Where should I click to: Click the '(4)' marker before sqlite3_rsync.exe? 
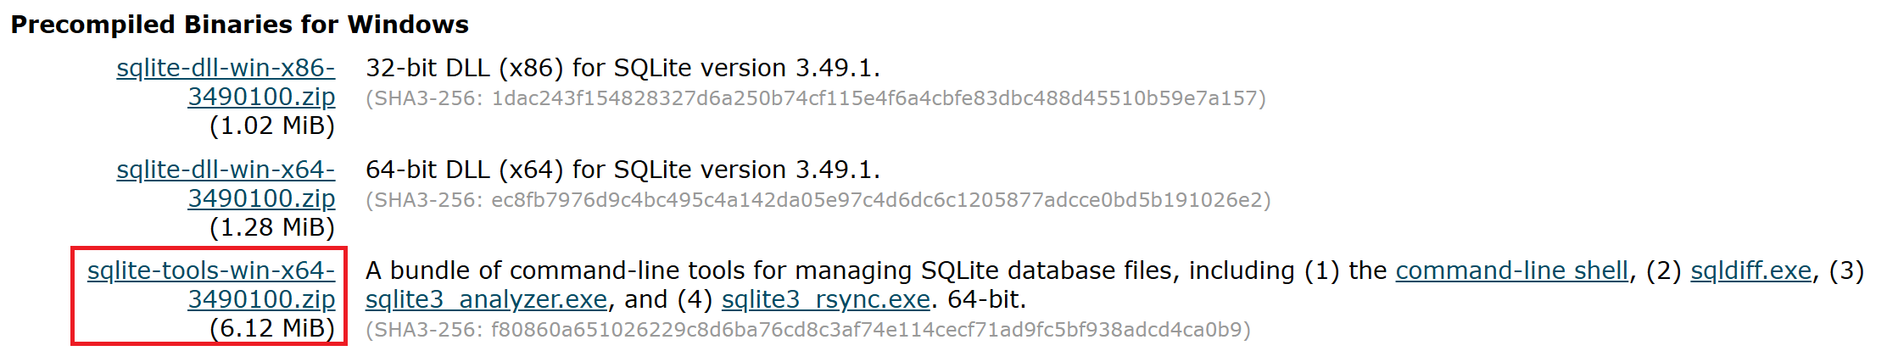coord(695,300)
